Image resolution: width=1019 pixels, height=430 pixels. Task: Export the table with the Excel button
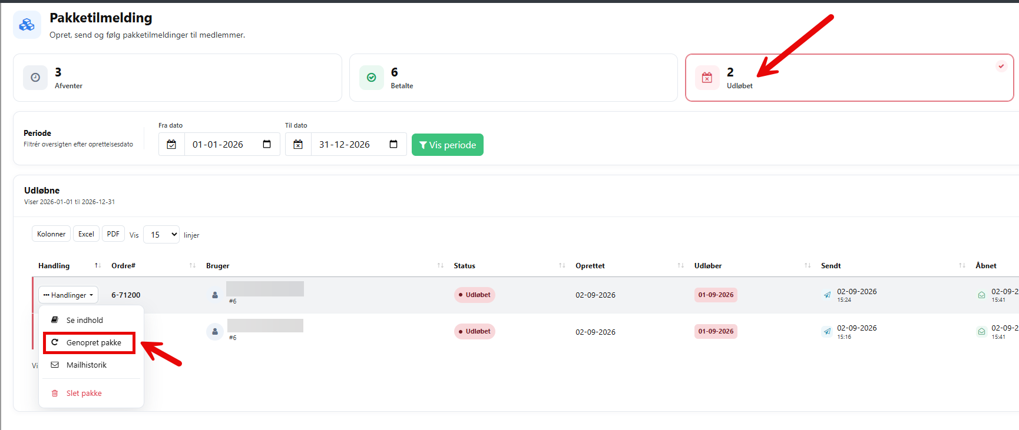(x=86, y=234)
